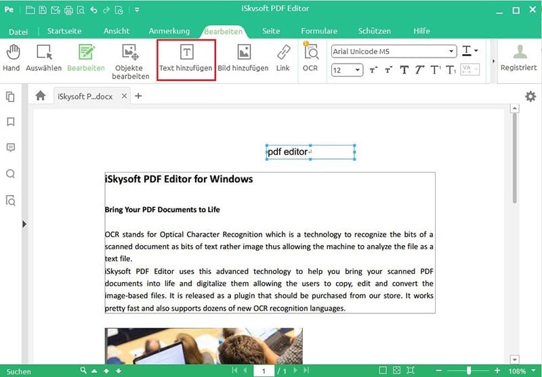Decrease font size with T-down icon
The height and width of the screenshot is (377, 542).
[x=388, y=70]
